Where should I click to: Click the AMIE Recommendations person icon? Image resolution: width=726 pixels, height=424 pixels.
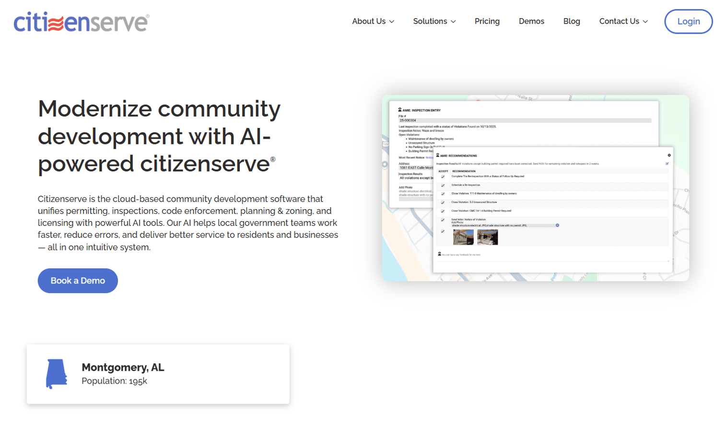[x=438, y=155]
